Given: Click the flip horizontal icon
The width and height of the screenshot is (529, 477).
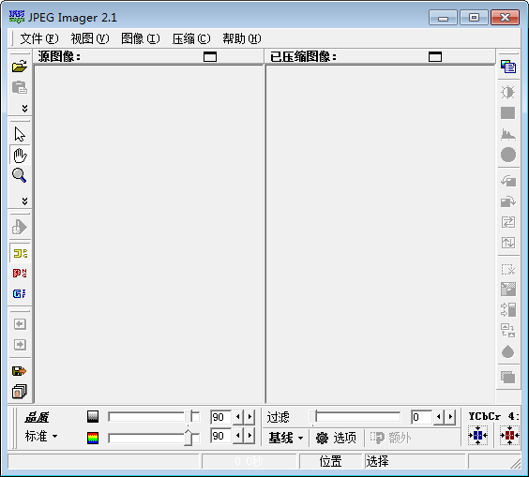Looking at the screenshot, I should tap(508, 222).
